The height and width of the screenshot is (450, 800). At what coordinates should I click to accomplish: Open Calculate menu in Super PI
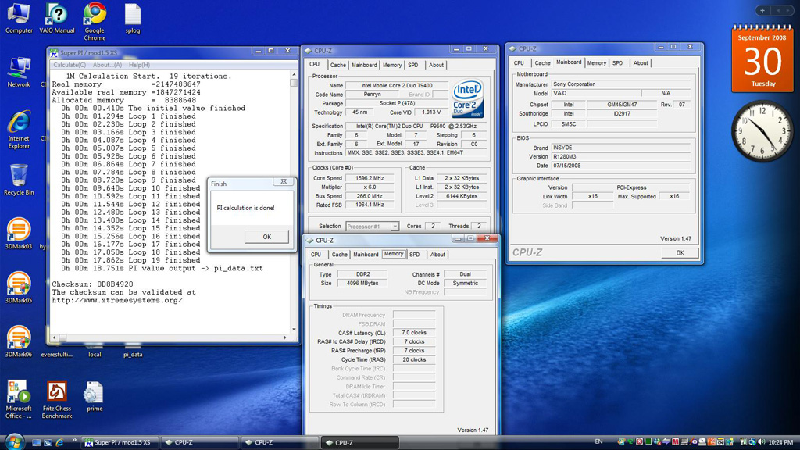(70, 65)
